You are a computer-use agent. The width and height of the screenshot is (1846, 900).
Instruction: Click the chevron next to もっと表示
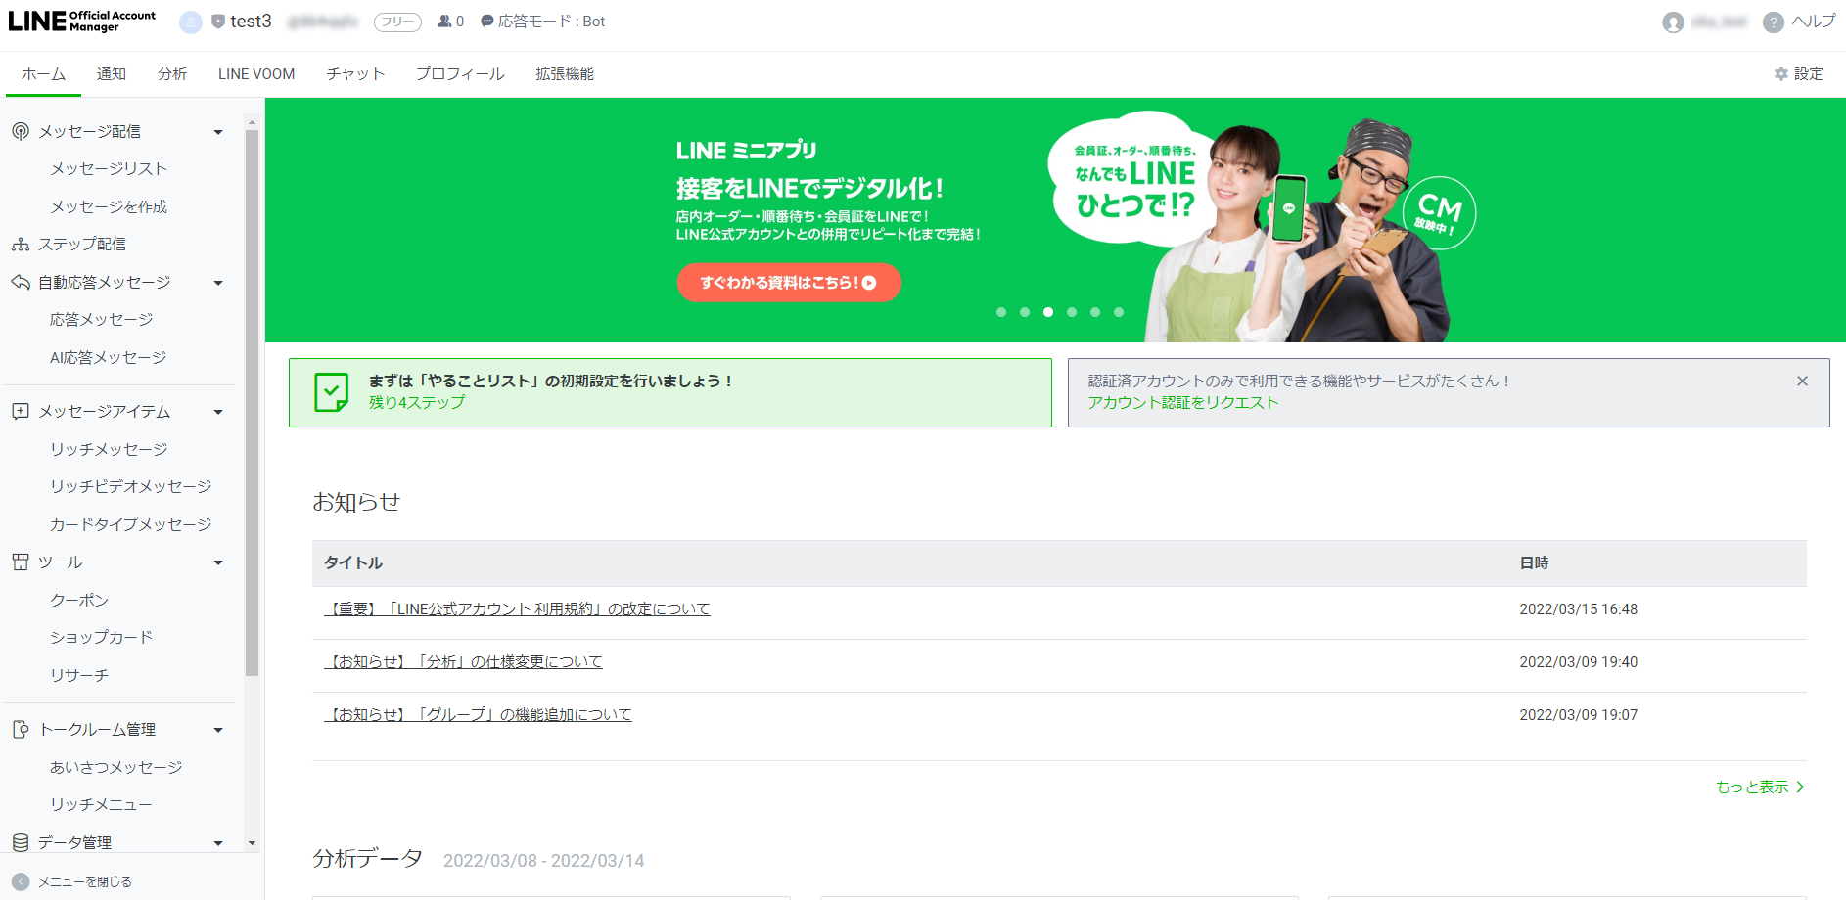(x=1799, y=787)
